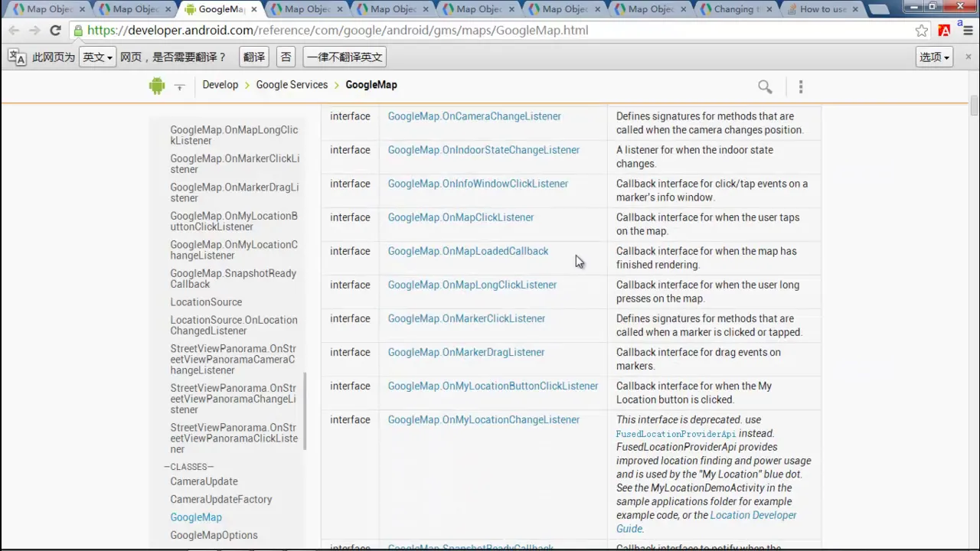Viewport: 980px width, 551px height.
Task: Close the GoogleMap tab
Action: tap(254, 9)
